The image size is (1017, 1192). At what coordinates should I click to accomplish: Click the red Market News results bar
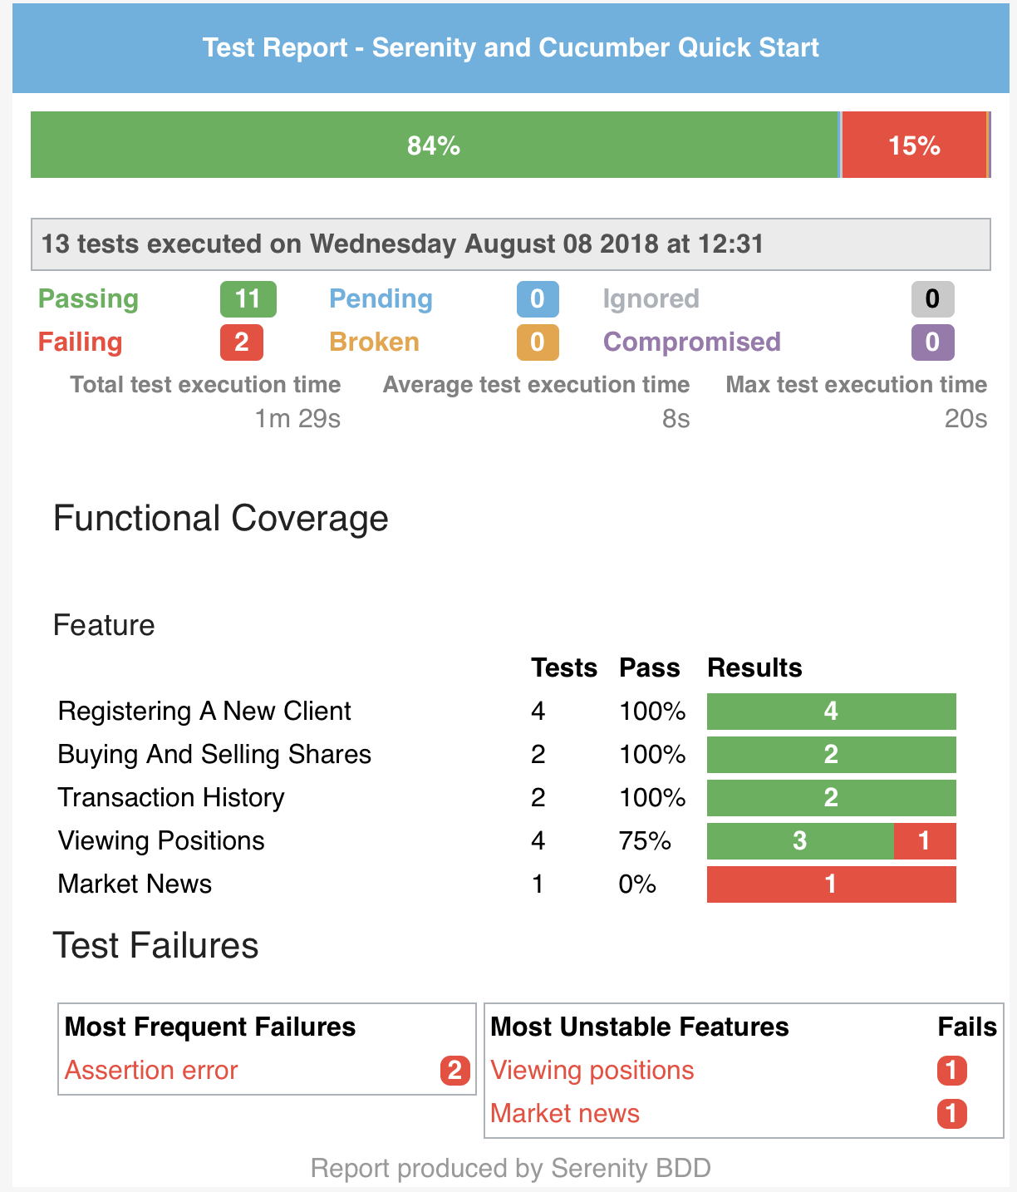point(831,884)
